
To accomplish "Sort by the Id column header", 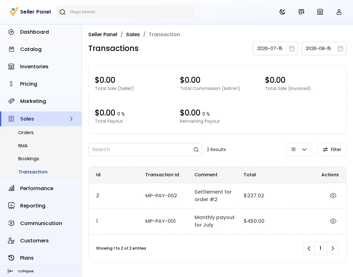I will (98, 175).
